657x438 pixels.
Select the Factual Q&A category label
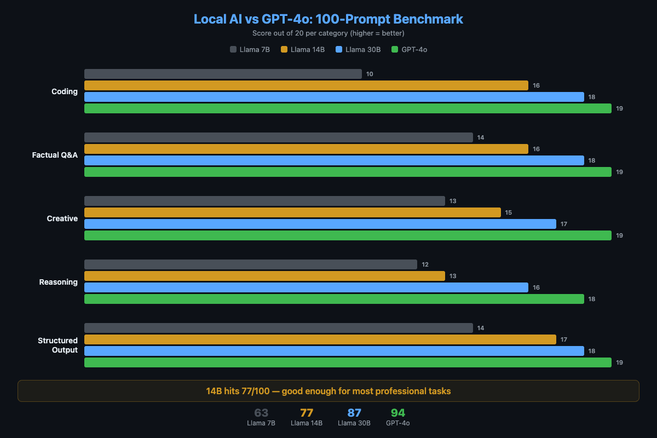(55, 155)
